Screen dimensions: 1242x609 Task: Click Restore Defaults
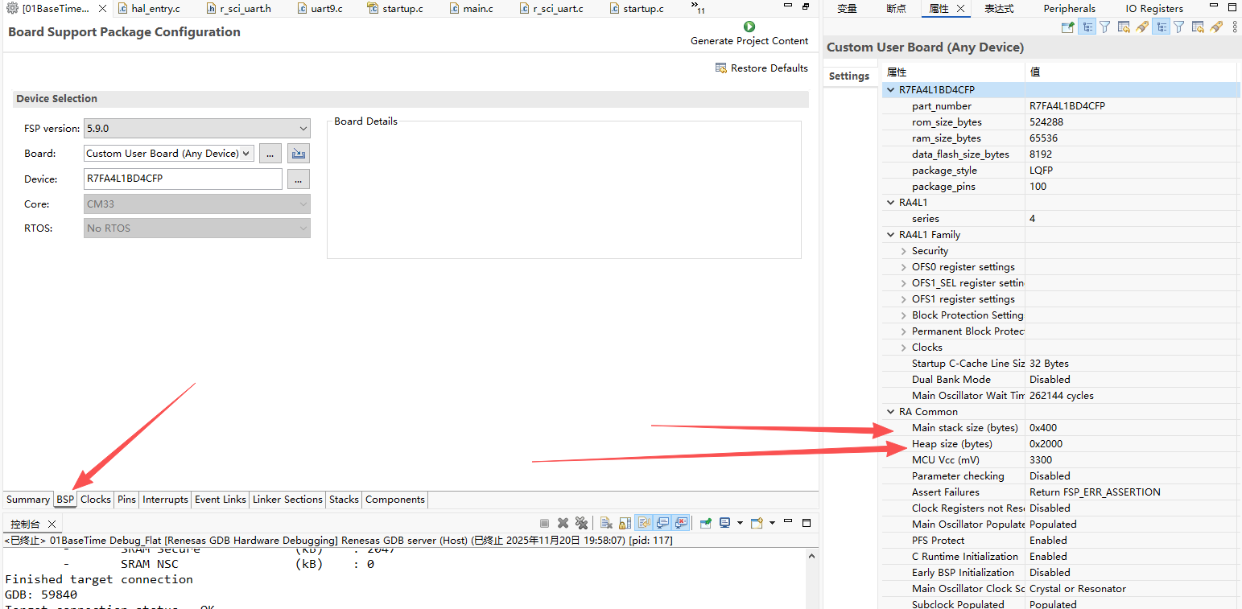pos(761,68)
